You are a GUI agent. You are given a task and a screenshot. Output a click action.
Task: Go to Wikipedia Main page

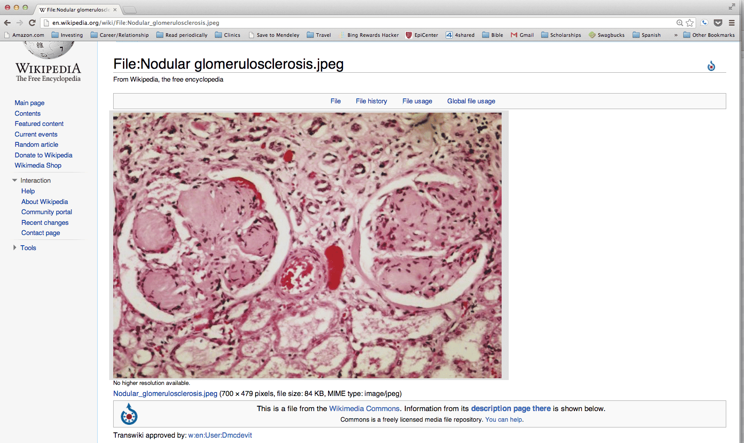[x=29, y=103]
